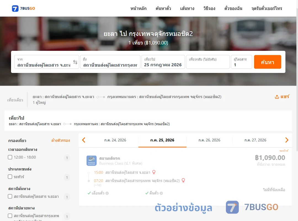
Task: Check the 12:00 - 18:00 departure filter
Action: 10,157
